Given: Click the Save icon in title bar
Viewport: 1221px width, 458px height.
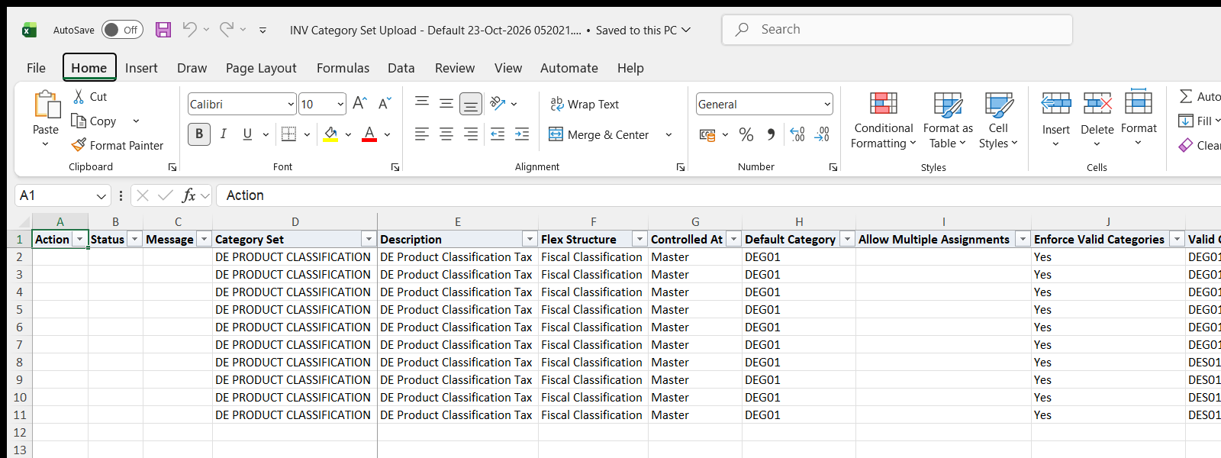Looking at the screenshot, I should [x=163, y=30].
